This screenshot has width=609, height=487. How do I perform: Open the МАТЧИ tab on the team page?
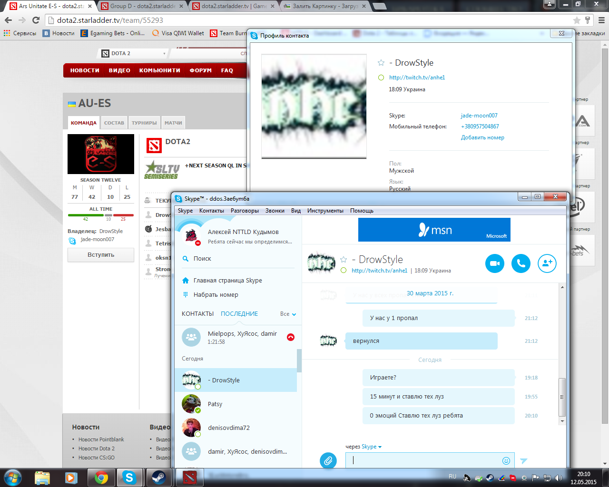pyautogui.click(x=173, y=123)
